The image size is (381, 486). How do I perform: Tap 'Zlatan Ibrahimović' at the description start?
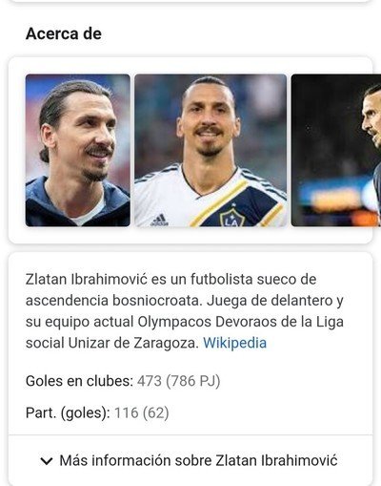pyautogui.click(x=87, y=280)
